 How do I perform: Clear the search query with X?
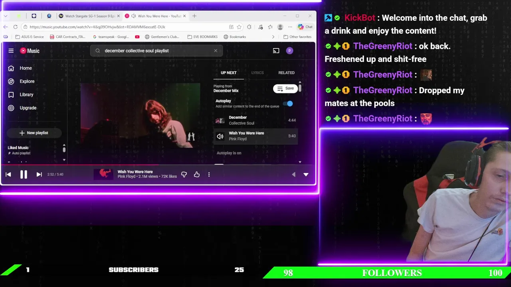pos(216,51)
